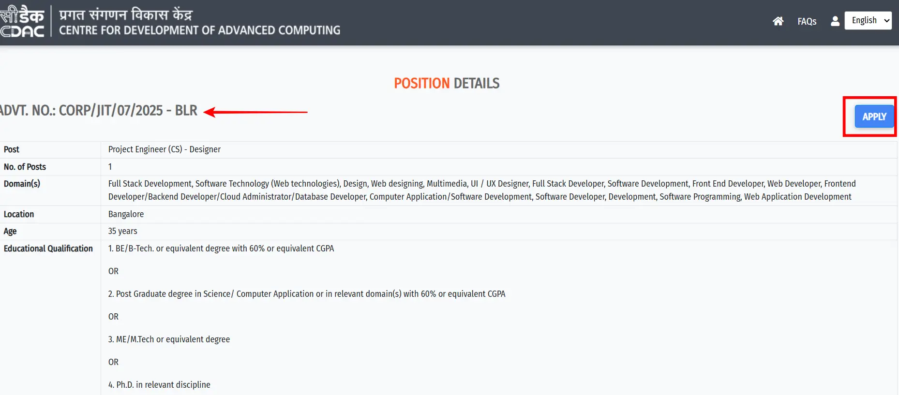This screenshot has width=899, height=395.
Task: Click the POSITION DETAILS heading
Action: click(x=447, y=83)
